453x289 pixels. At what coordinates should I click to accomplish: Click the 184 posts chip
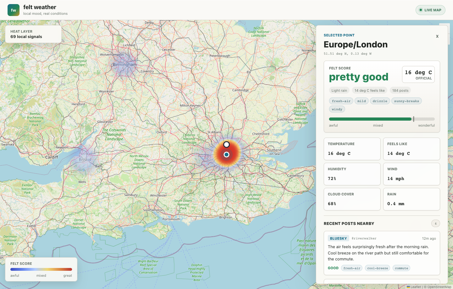coord(400,90)
